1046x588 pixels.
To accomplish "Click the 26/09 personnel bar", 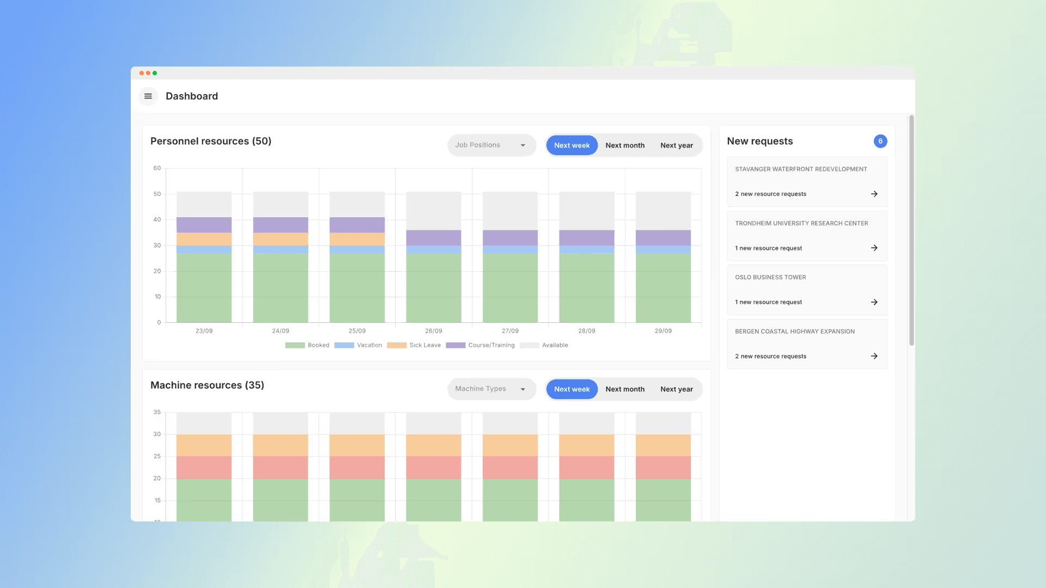I will coord(434,257).
